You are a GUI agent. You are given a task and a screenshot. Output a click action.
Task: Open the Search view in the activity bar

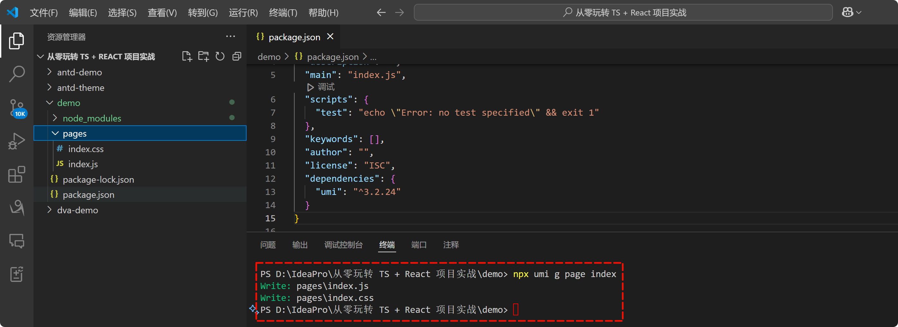point(16,74)
